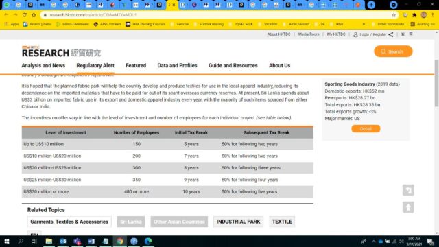Viewport: 439px width, 247px height.
Task: Open the new tab plus button
Action: click(x=371, y=5)
